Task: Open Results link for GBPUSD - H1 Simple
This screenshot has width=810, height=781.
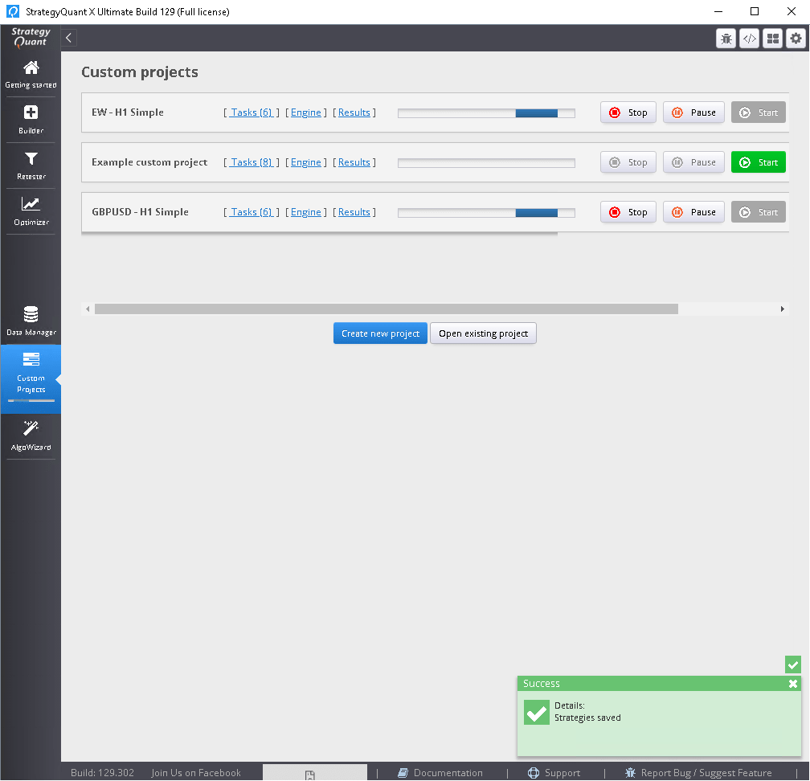Action: coord(354,212)
